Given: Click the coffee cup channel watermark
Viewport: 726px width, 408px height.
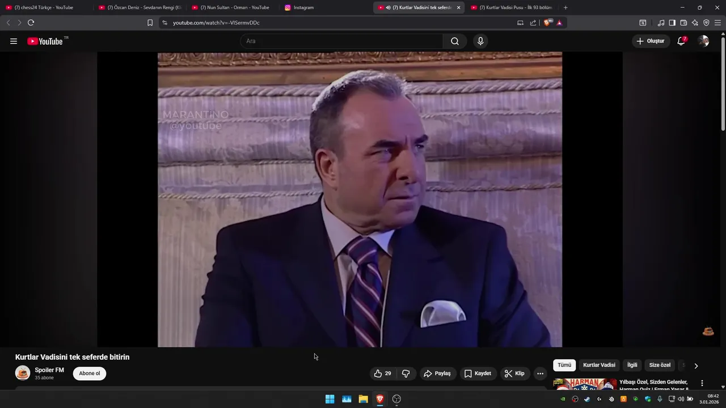Looking at the screenshot, I should [x=708, y=331].
